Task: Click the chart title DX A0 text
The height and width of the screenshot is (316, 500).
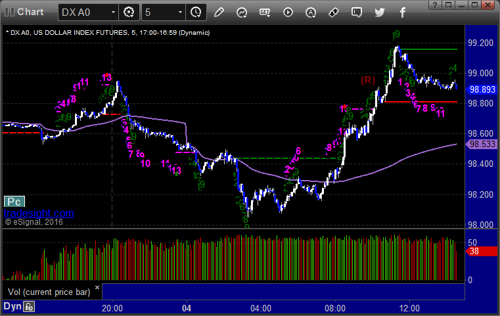Action: (x=108, y=33)
